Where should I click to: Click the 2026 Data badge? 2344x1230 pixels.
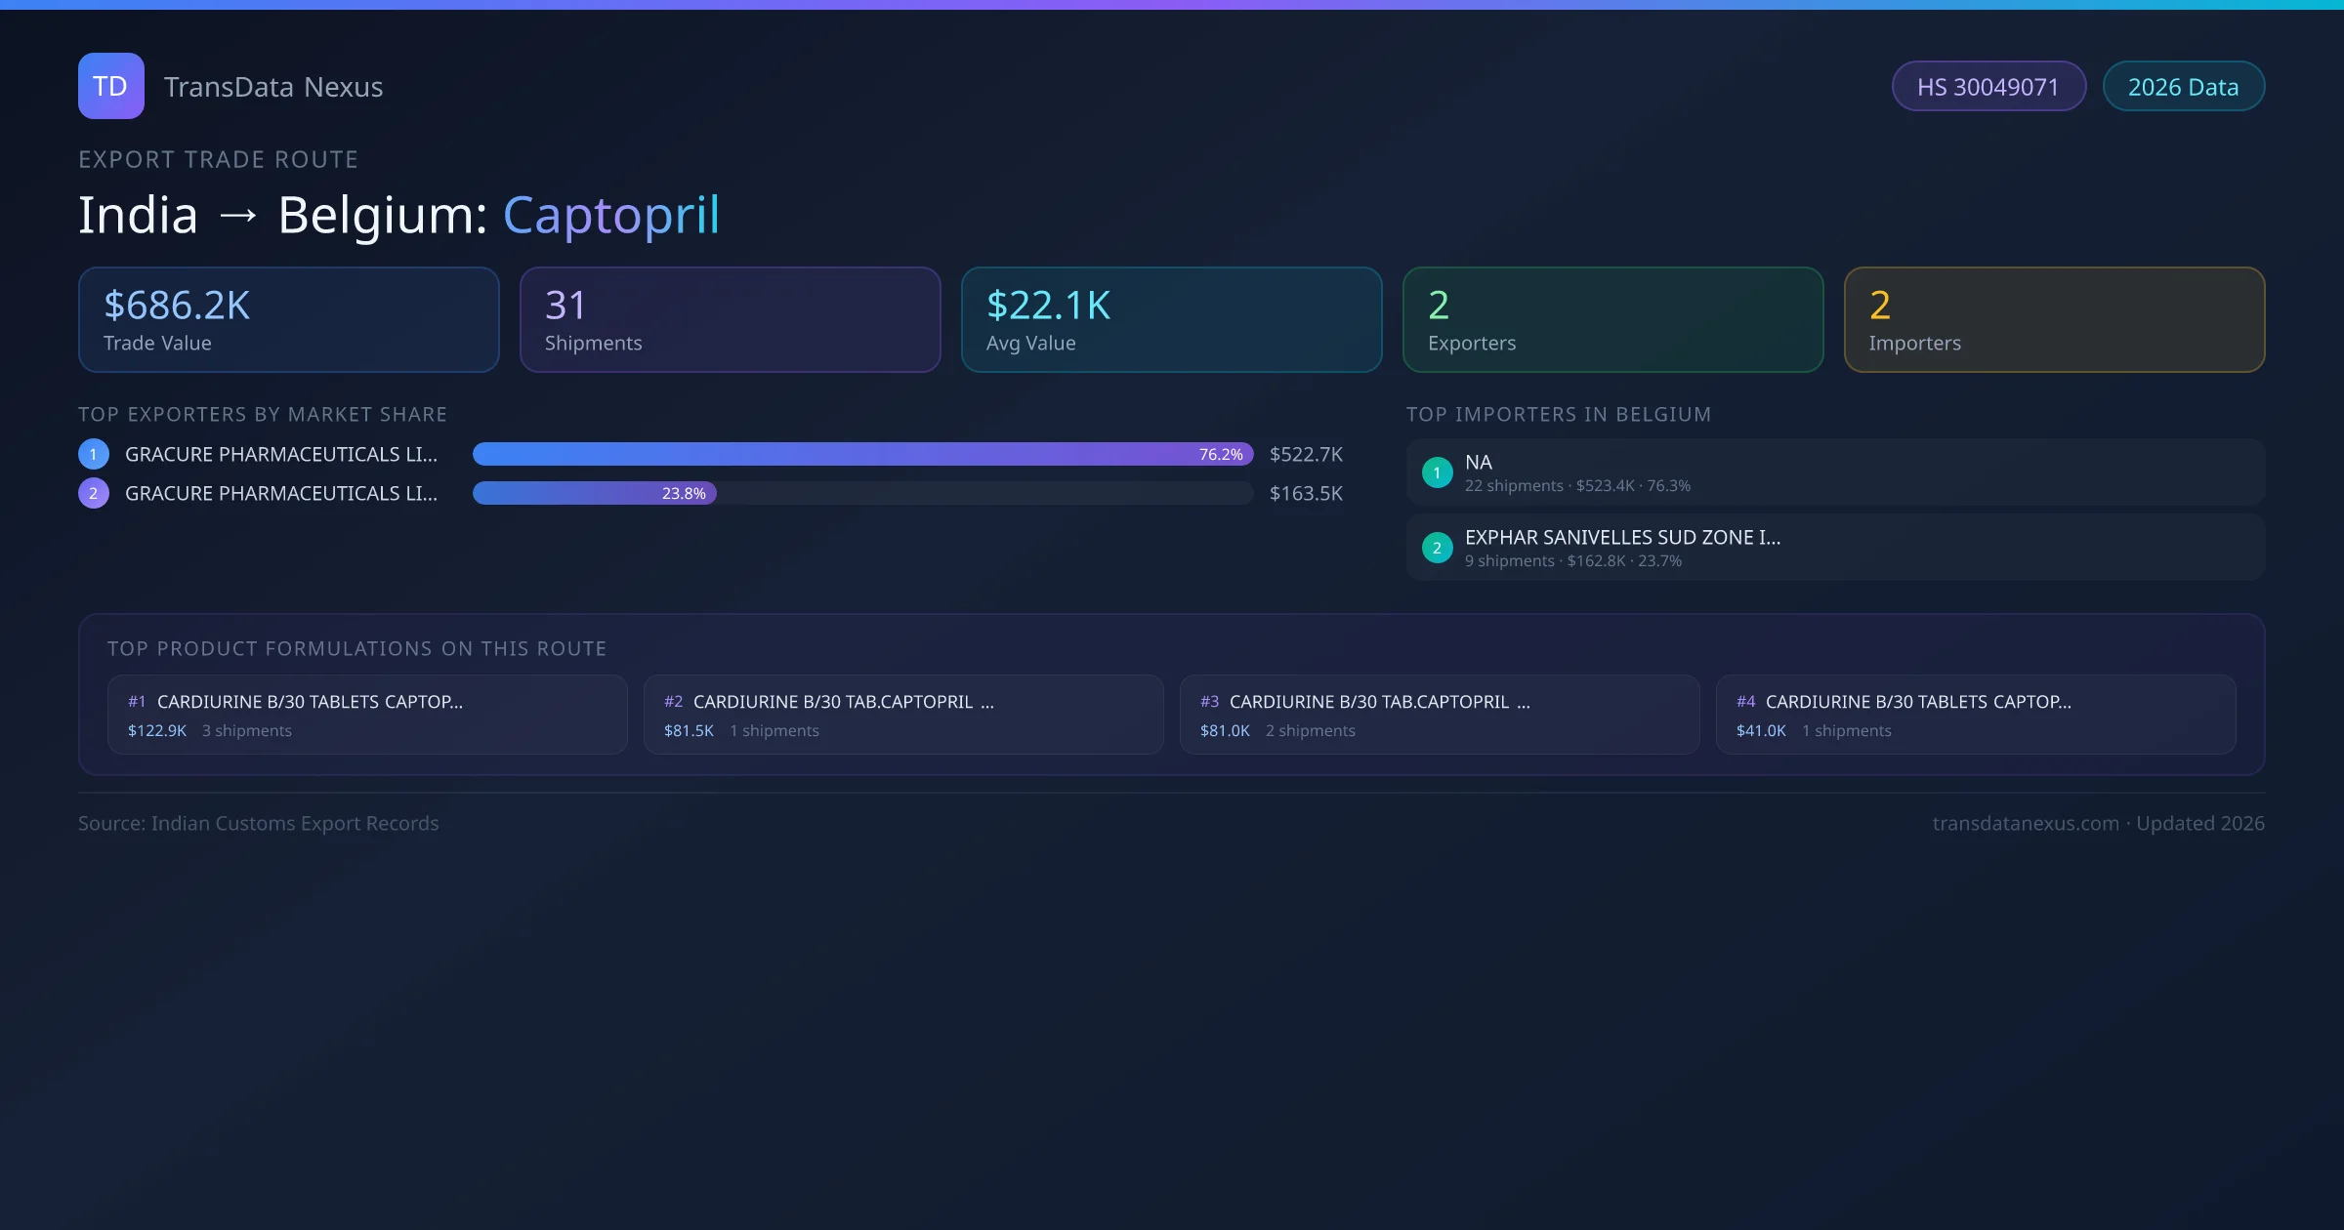coord(2183,87)
